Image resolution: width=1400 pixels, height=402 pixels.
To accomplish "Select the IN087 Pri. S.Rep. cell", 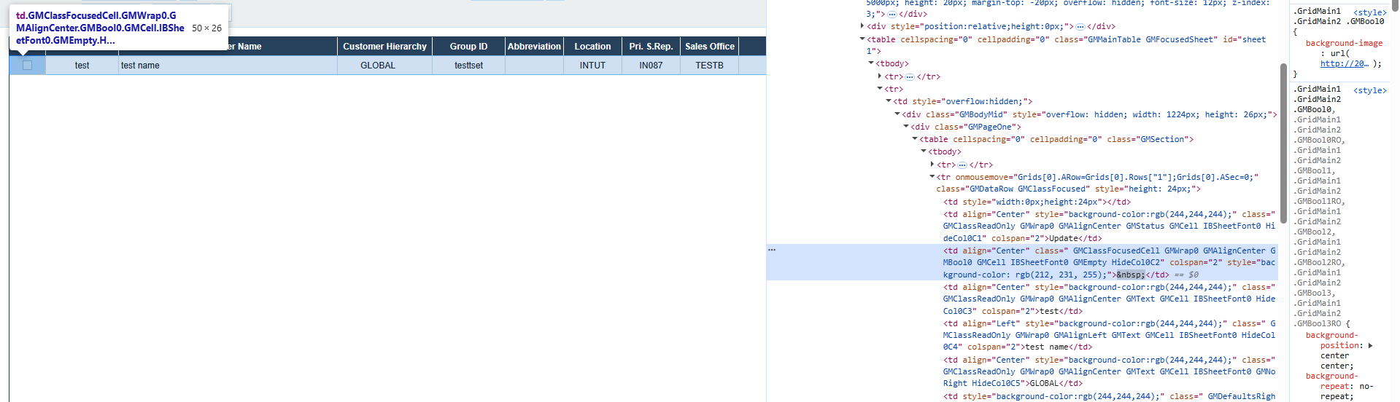I will [x=651, y=66].
